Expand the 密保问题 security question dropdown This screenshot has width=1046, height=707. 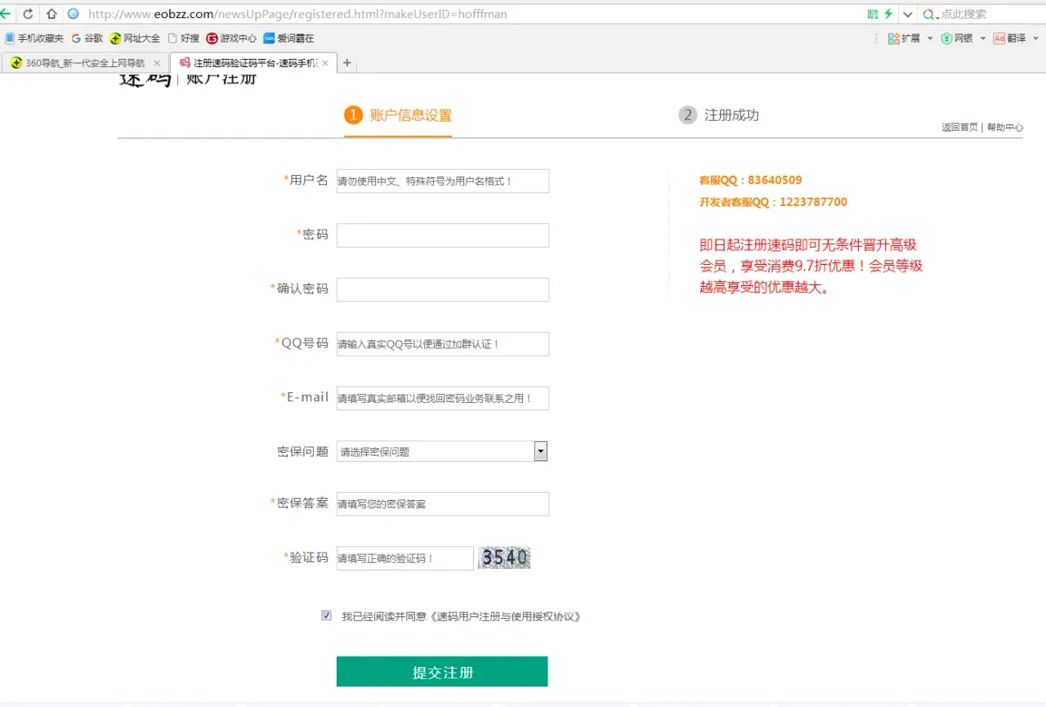pos(540,451)
